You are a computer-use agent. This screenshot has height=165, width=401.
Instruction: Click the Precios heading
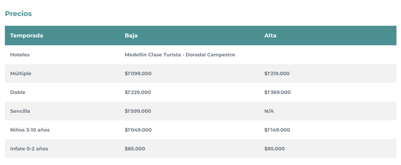pos(18,14)
